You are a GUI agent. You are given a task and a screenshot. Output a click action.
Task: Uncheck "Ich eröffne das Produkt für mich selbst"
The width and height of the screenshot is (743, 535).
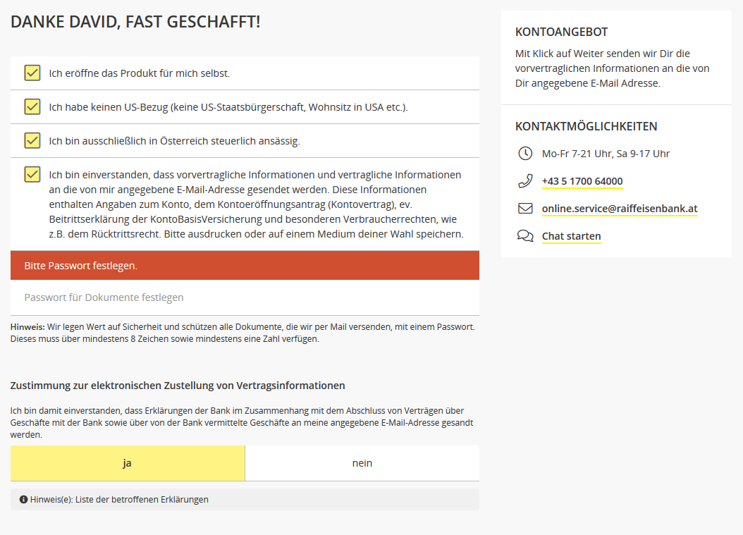(x=32, y=72)
